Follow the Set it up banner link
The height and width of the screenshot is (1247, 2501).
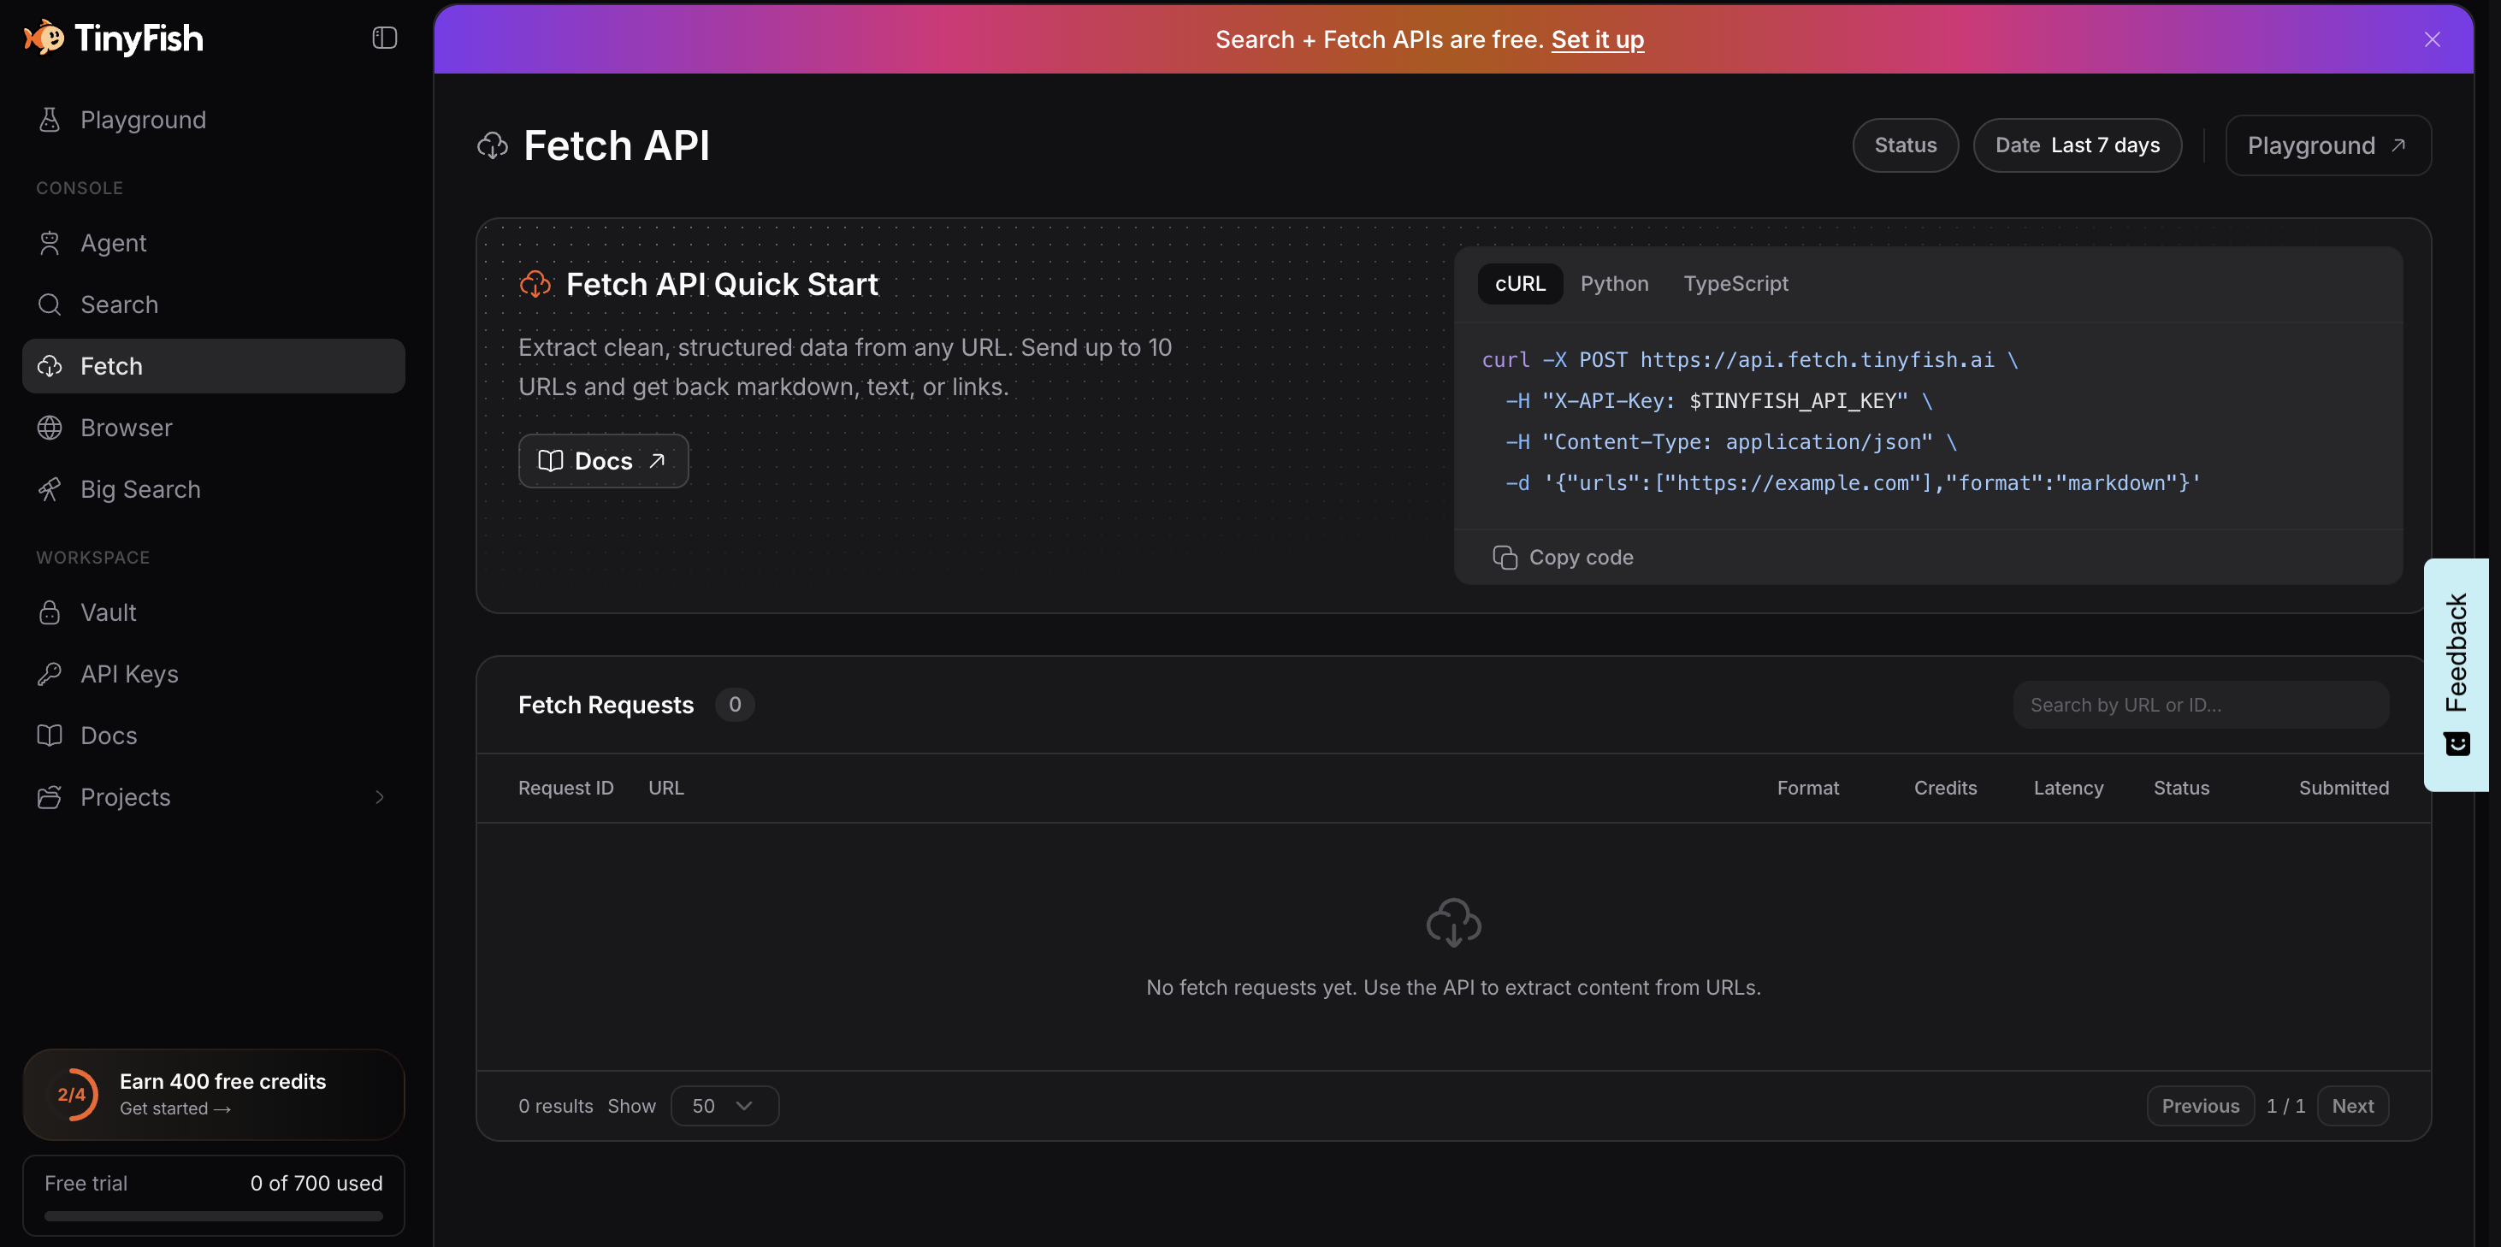click(1597, 40)
